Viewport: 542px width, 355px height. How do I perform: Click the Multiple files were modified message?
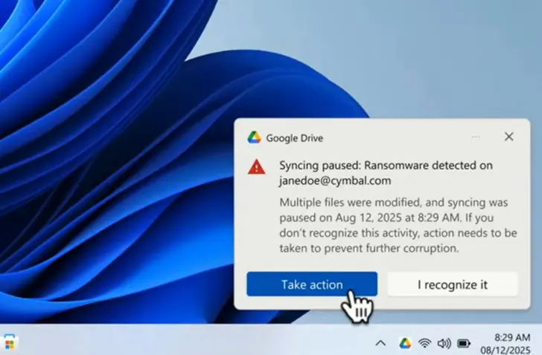pyautogui.click(x=398, y=225)
